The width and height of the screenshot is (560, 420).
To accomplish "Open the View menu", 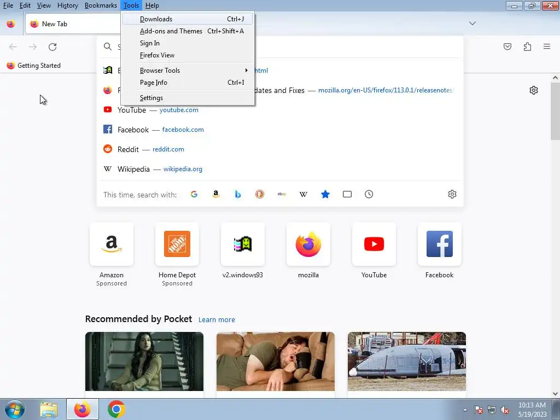I will (x=44, y=5).
